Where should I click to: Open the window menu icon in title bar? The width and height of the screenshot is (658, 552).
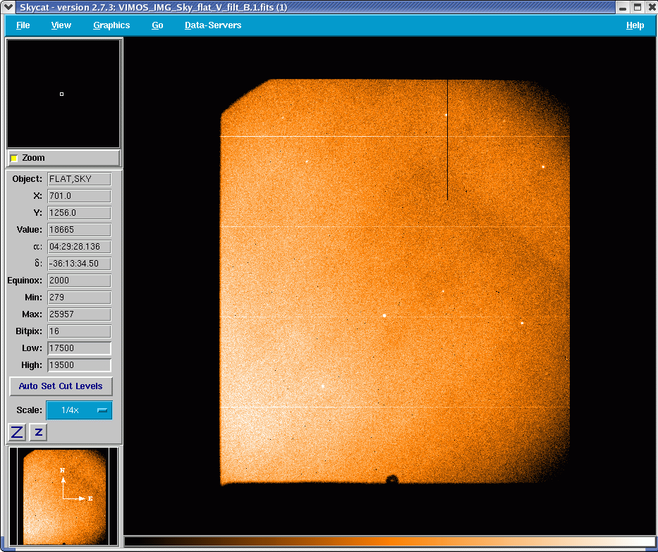click(x=8, y=7)
